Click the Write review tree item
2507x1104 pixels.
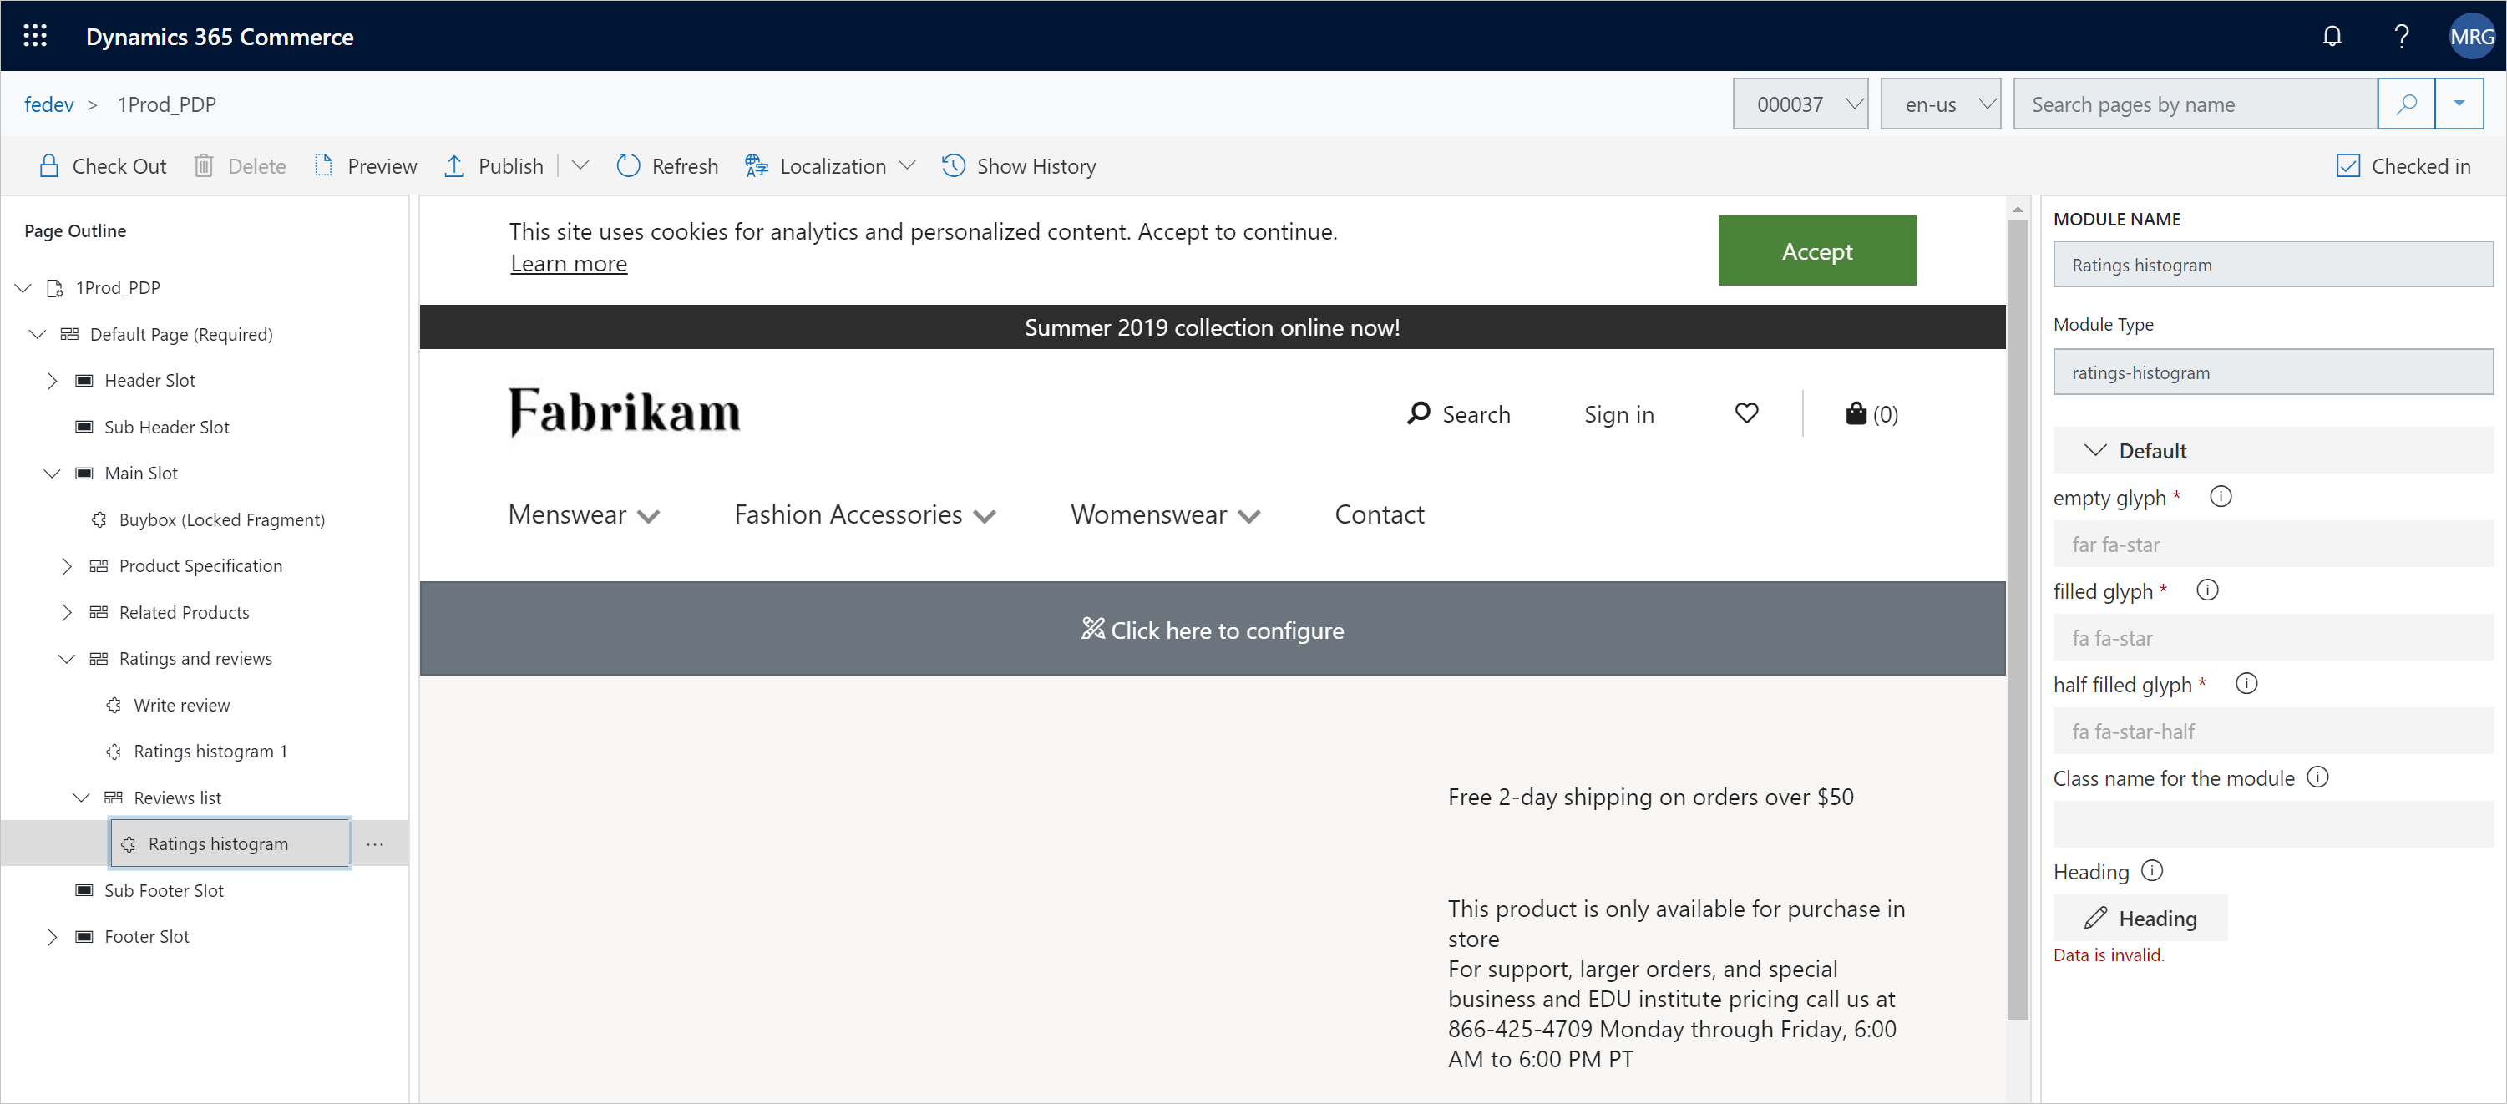[180, 705]
